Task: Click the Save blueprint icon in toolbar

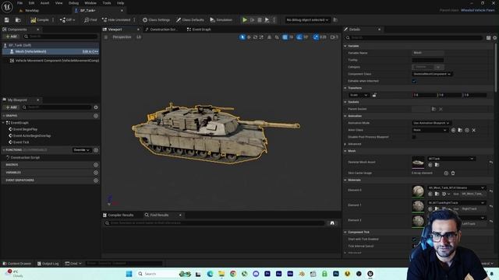Action: [7, 20]
